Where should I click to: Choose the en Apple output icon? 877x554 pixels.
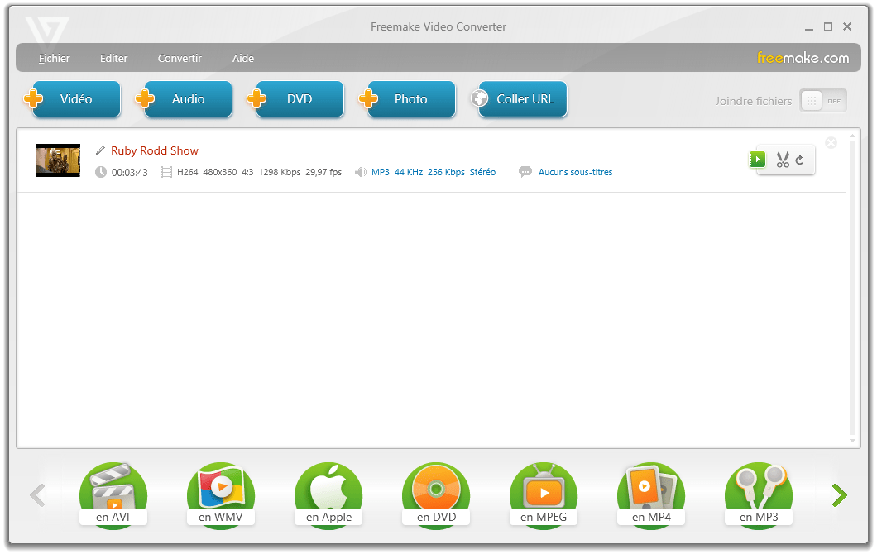pyautogui.click(x=328, y=494)
